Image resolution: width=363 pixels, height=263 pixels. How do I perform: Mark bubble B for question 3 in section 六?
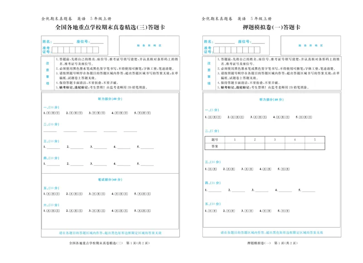pos(99,210)
